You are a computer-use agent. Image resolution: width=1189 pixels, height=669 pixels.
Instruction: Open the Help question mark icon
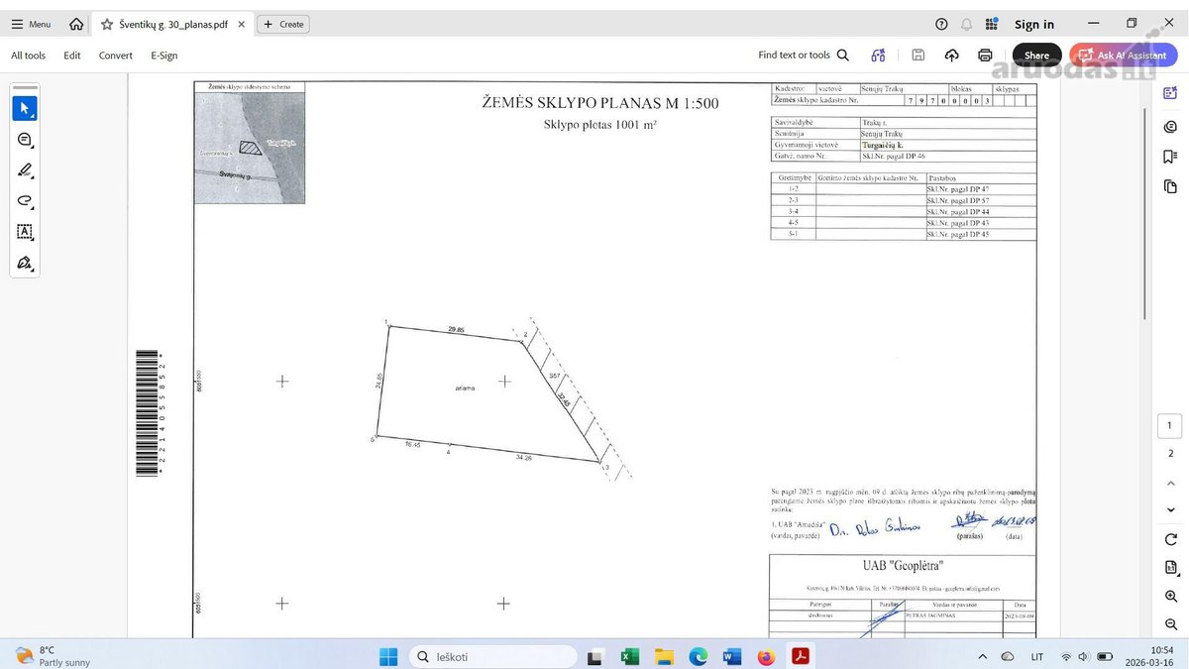tap(941, 24)
